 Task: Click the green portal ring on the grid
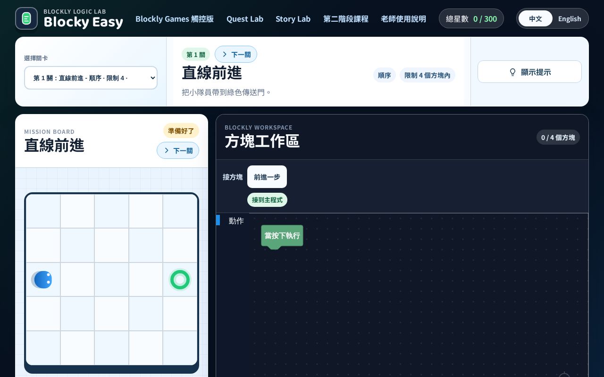click(x=180, y=279)
